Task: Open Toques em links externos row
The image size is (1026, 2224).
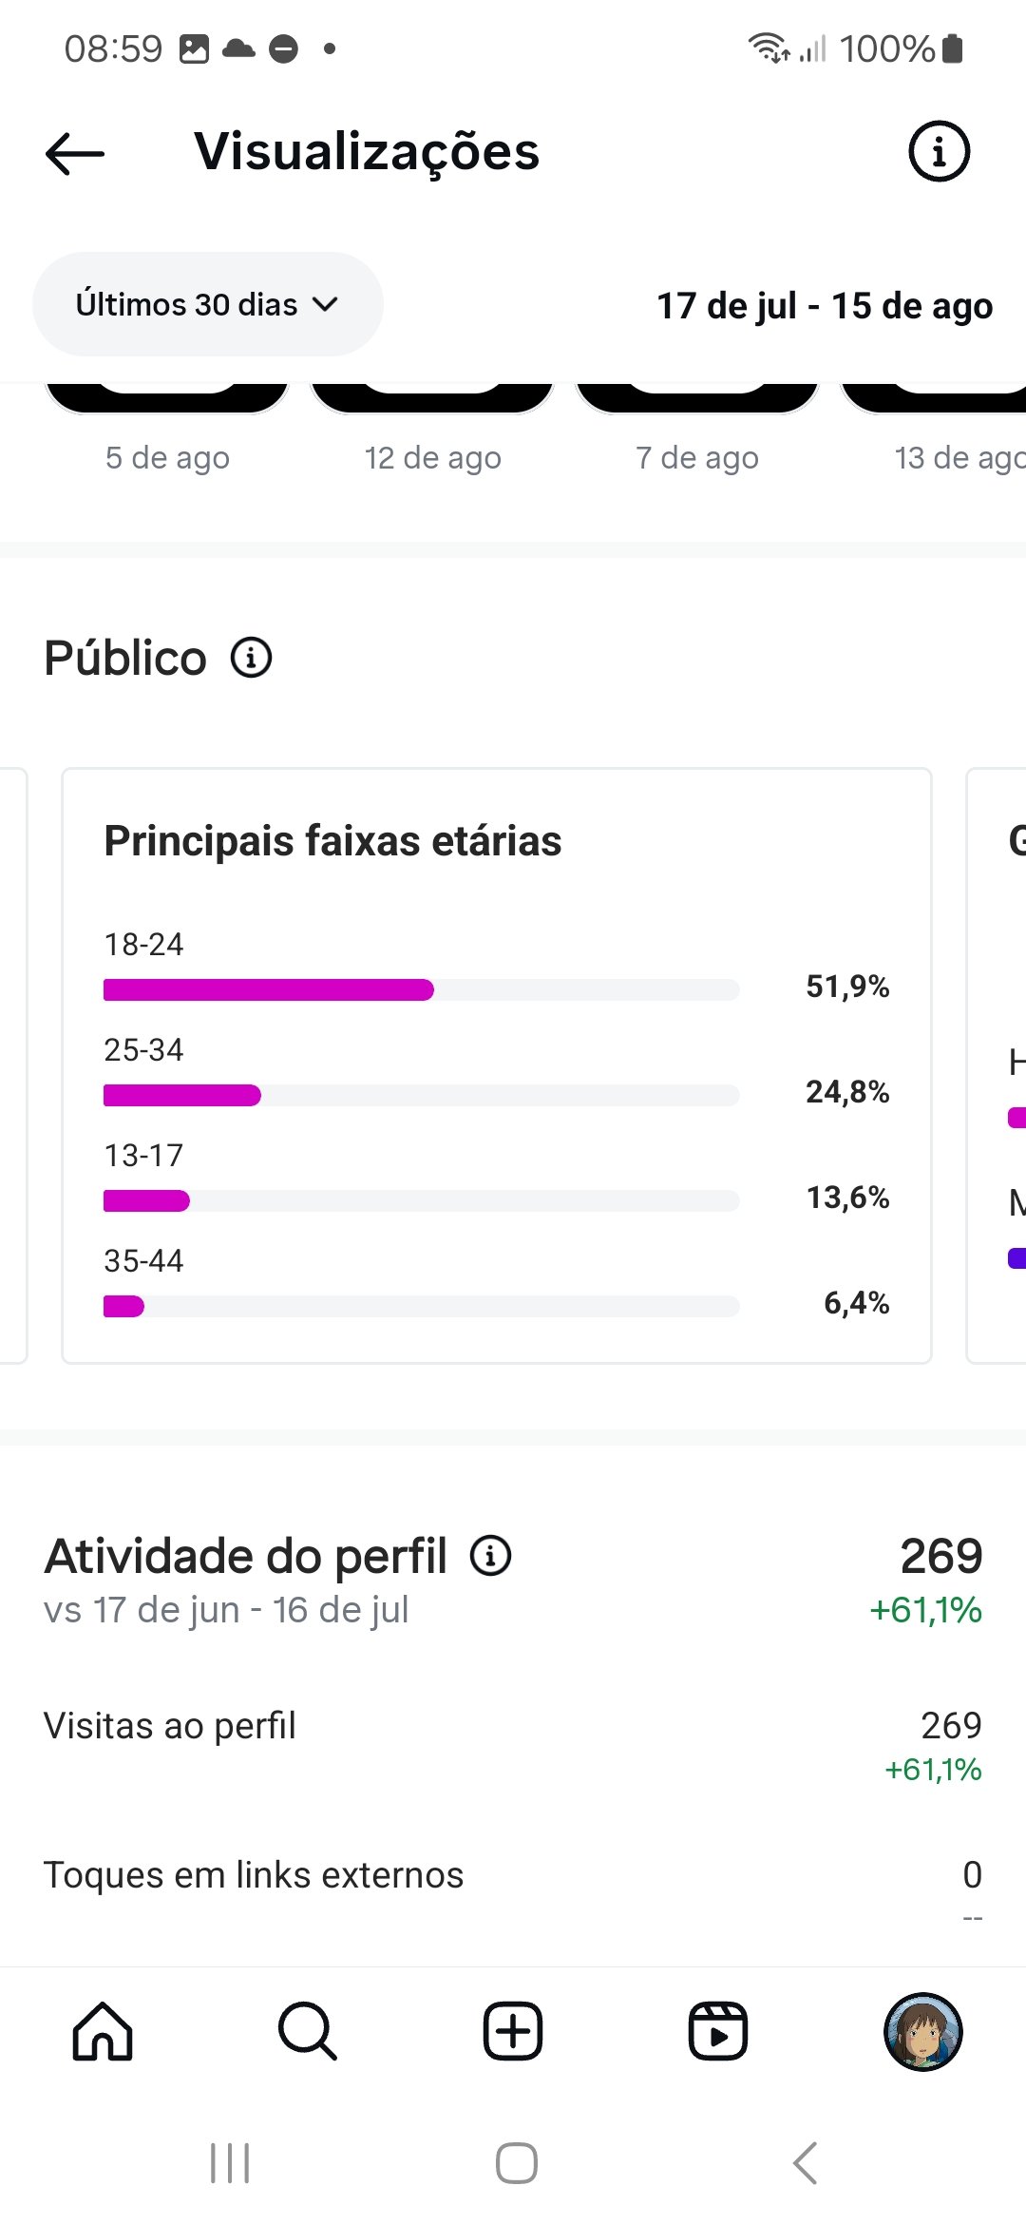Action: click(x=513, y=1891)
